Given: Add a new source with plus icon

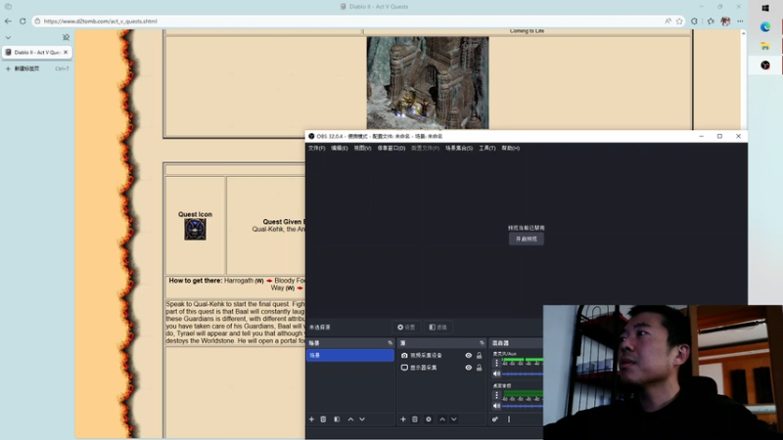Looking at the screenshot, I should (402, 418).
